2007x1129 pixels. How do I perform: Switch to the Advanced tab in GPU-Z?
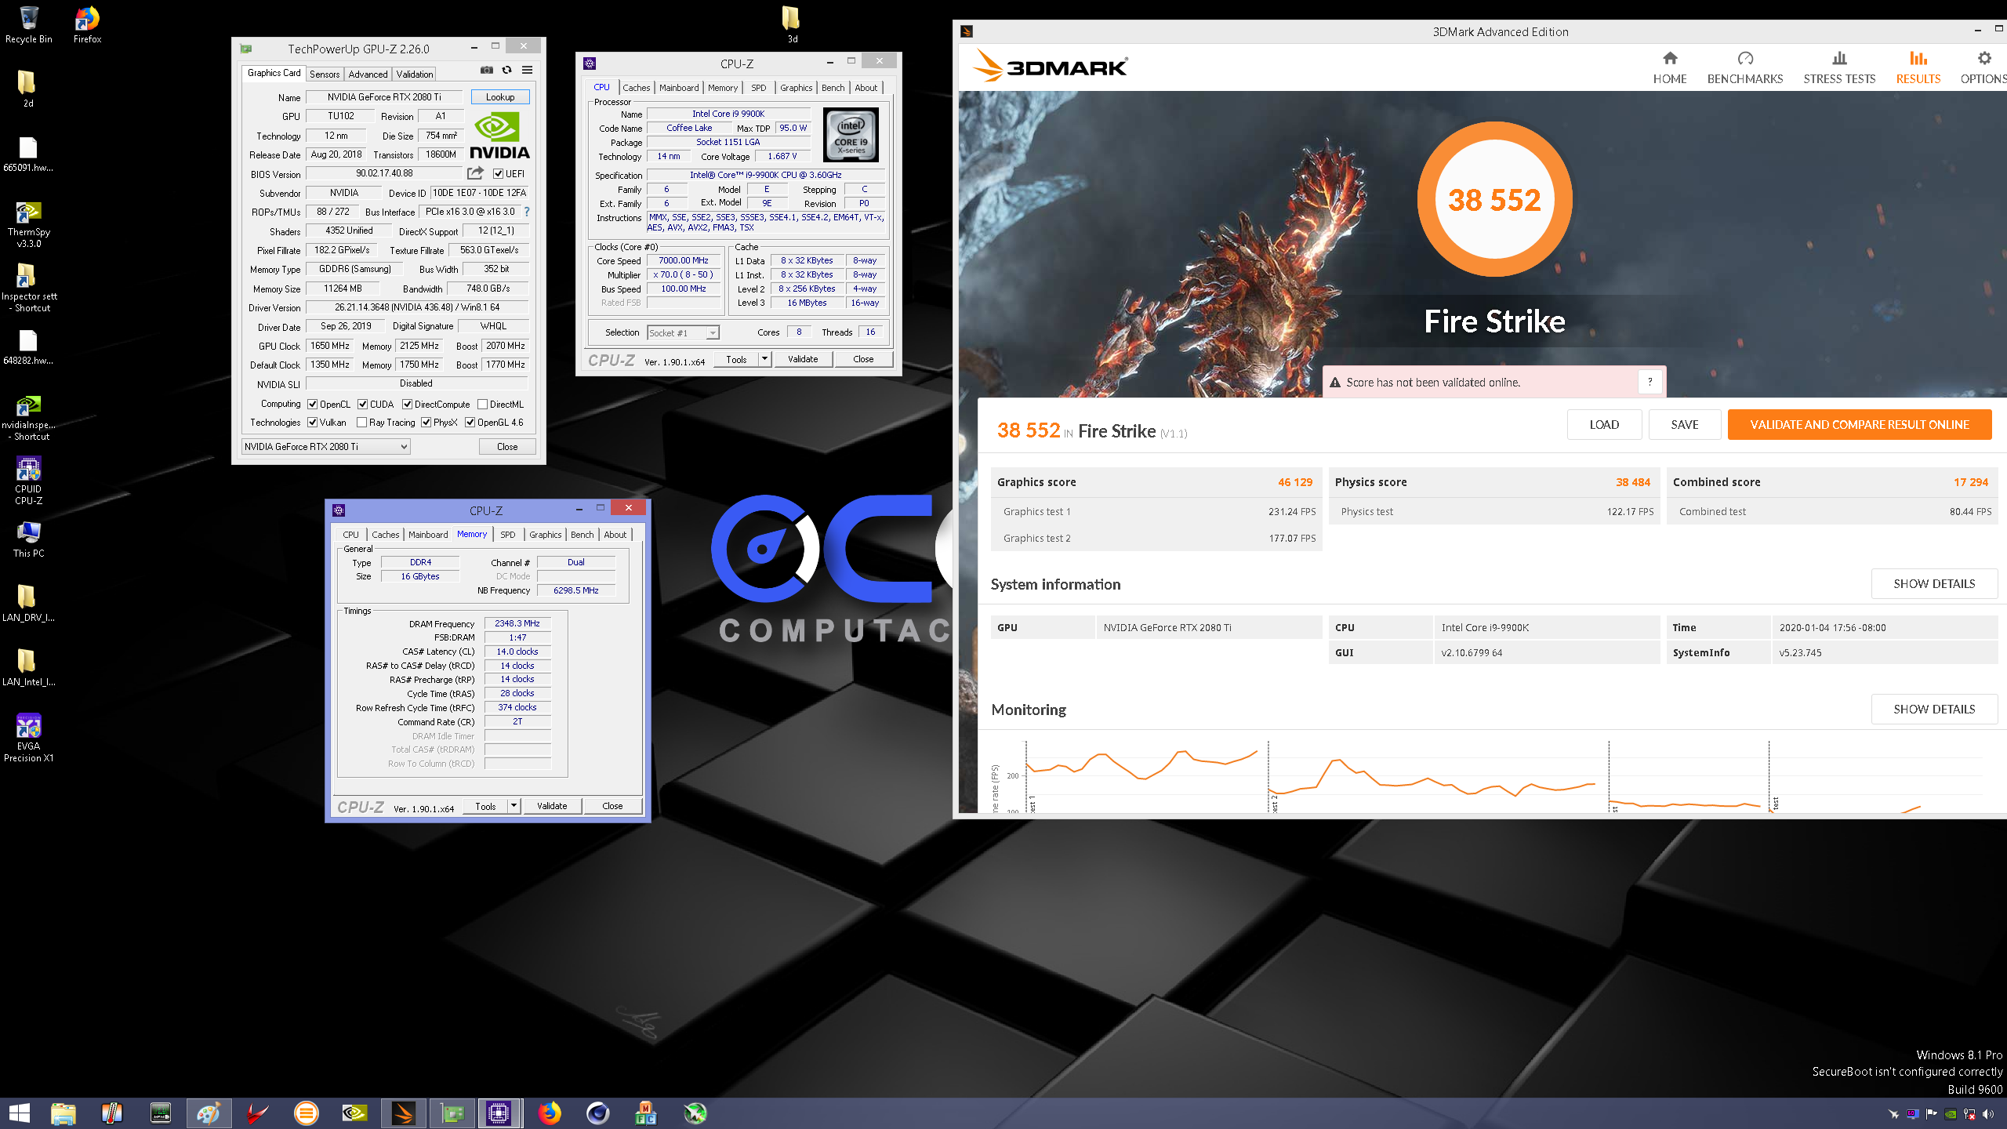[368, 74]
